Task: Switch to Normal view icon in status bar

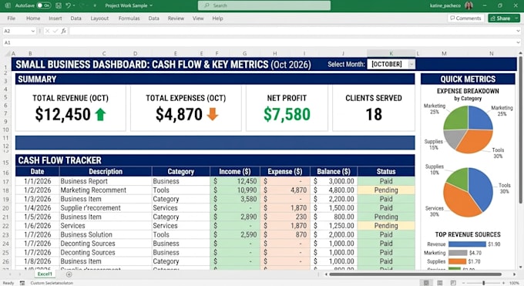Action: point(426,283)
